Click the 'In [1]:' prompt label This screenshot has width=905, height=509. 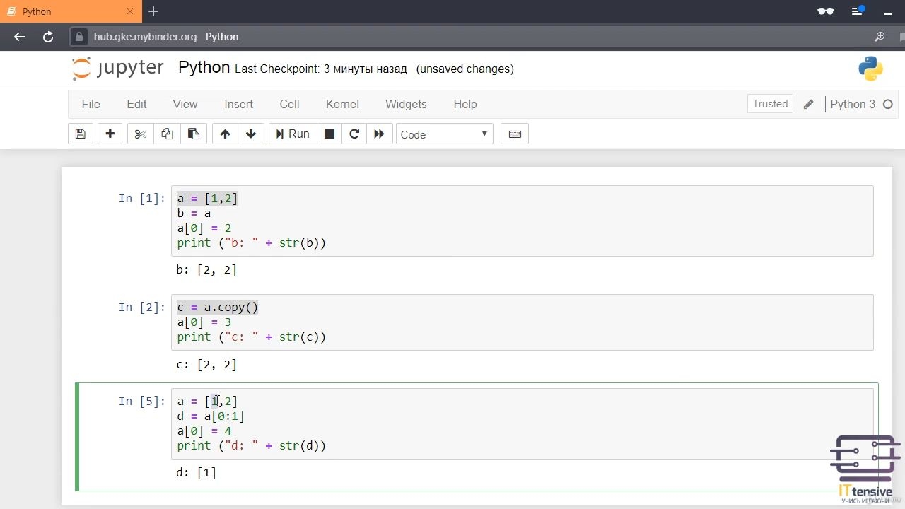pos(141,199)
